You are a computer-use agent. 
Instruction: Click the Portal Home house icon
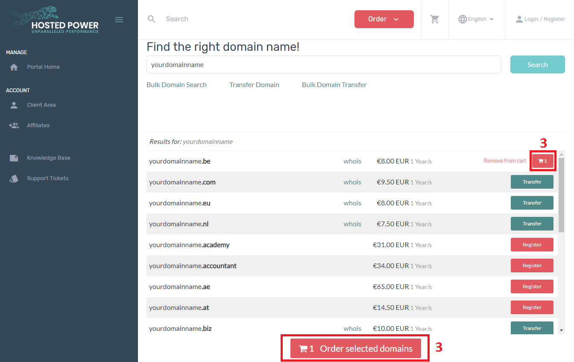14,67
